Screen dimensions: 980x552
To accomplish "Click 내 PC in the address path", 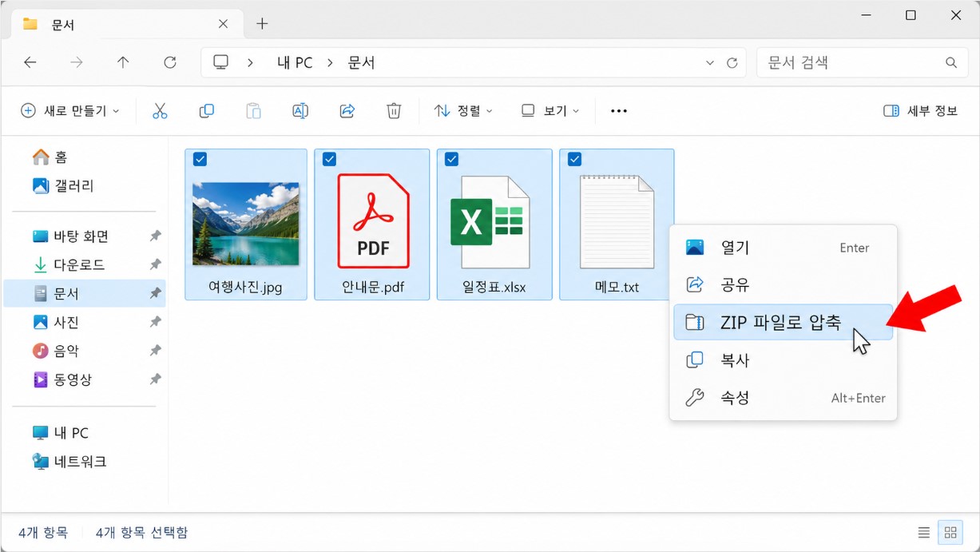I will pos(295,62).
